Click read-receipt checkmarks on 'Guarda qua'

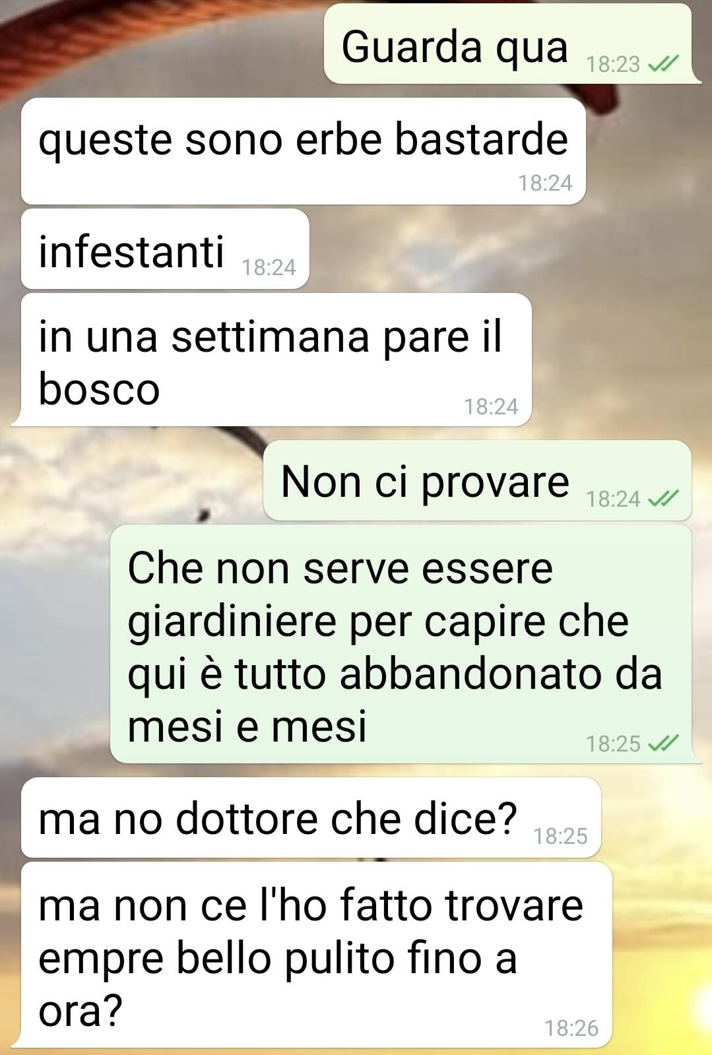663,64
